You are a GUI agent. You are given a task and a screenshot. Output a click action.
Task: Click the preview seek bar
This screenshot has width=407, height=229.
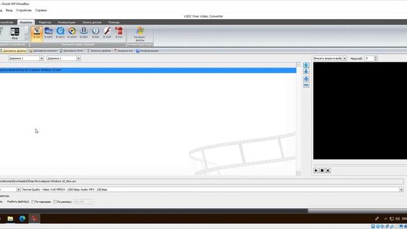click(x=361, y=165)
